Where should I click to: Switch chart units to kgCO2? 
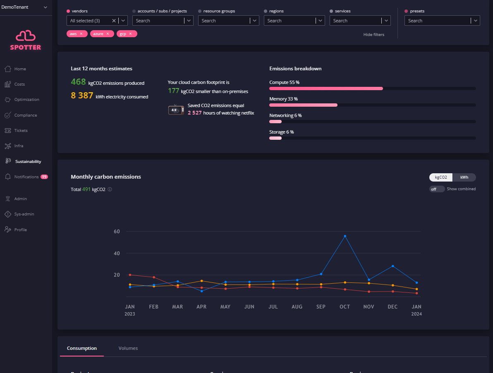click(x=441, y=177)
